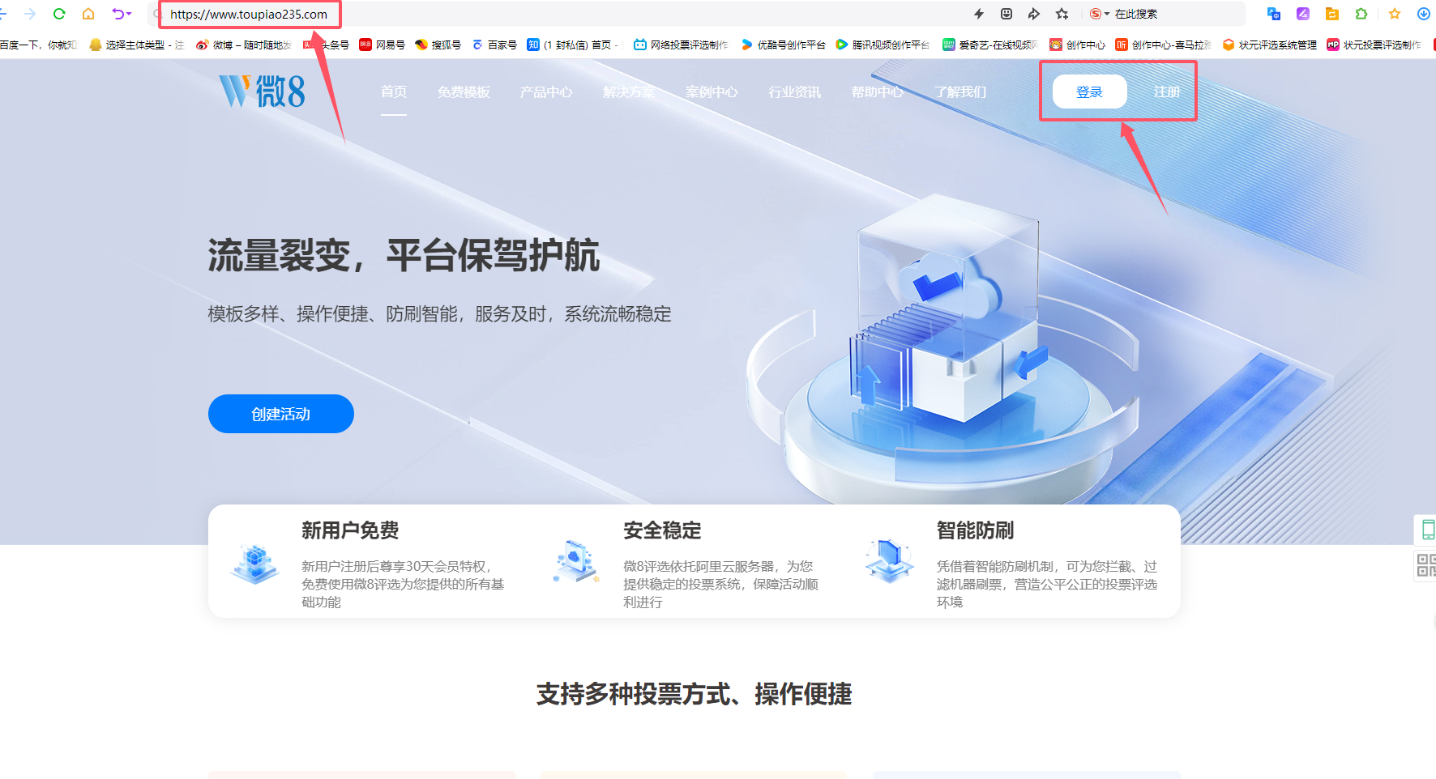1436x779 pixels.
Task: Click the address bar URL toupiao235.com
Action: coord(249,14)
